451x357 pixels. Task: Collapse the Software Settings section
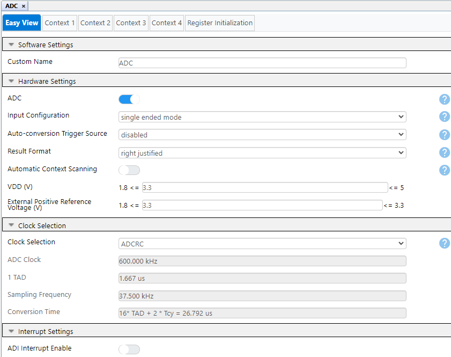click(11, 45)
